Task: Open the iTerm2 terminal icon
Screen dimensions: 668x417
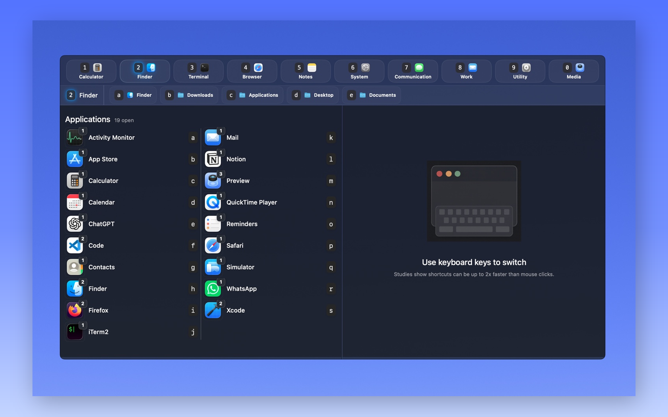Action: (x=75, y=332)
